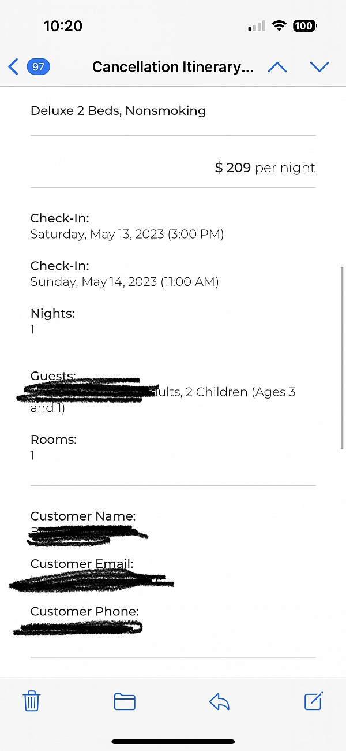
Task: Tap the 10:20 clock in status bar
Action: pos(63,26)
